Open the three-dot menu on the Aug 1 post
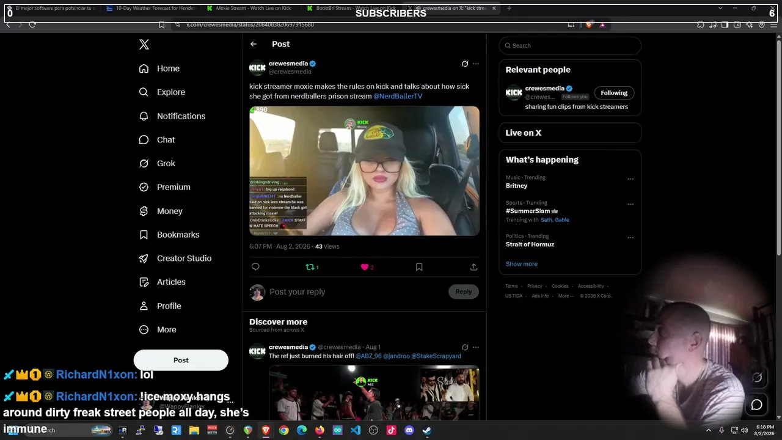 [476, 347]
